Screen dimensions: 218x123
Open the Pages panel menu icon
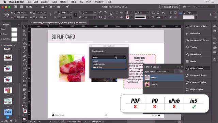tap(19, 25)
